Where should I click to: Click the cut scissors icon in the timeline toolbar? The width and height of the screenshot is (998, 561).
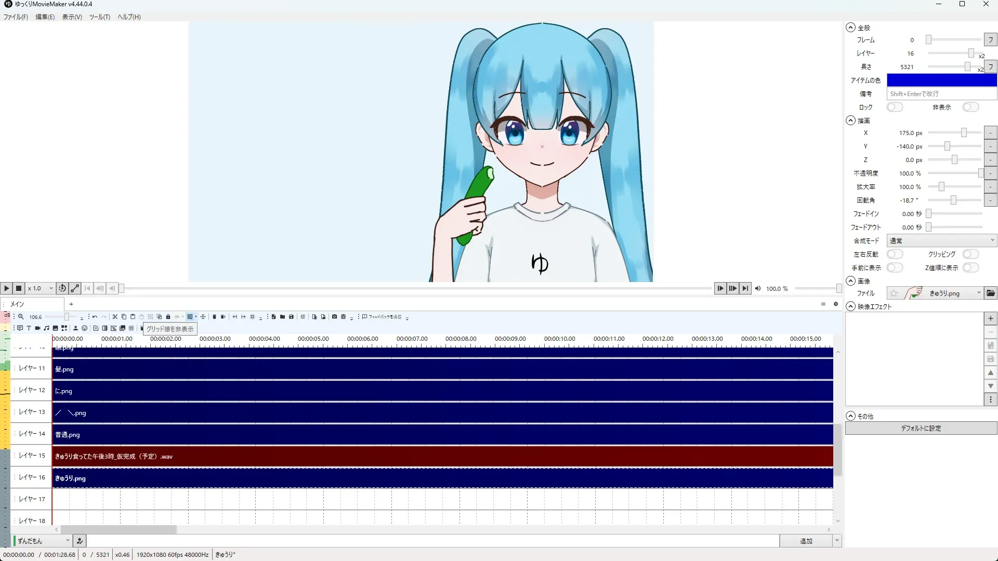(115, 317)
